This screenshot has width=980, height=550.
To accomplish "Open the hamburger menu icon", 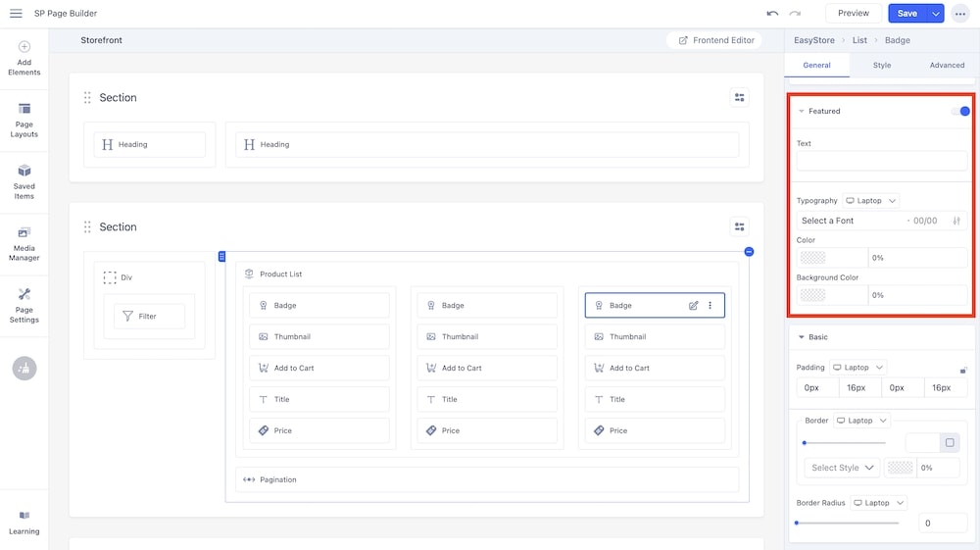I will pos(16,14).
